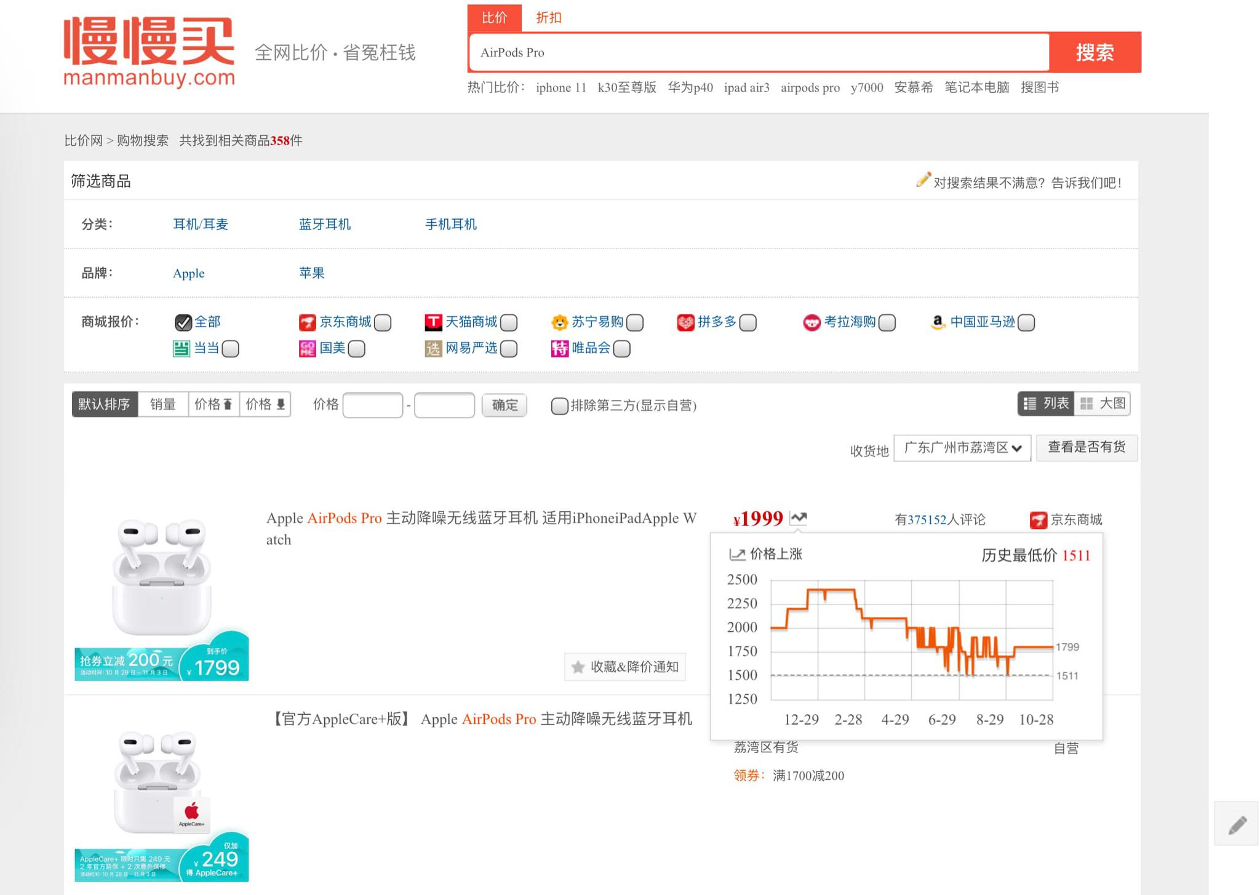Check the 京东商城 filter checkbox
The height and width of the screenshot is (895, 1260).
pos(383,322)
